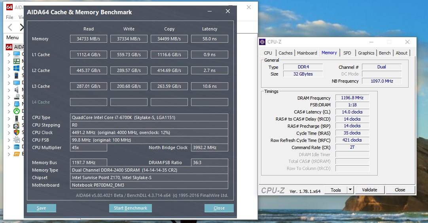Screen dimensions: 428x223
Task: Expand the Computer node chevron
Action: click(9, 54)
